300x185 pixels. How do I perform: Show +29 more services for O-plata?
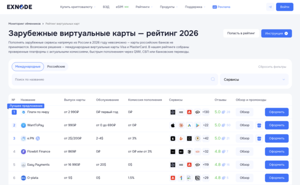coord(206,178)
